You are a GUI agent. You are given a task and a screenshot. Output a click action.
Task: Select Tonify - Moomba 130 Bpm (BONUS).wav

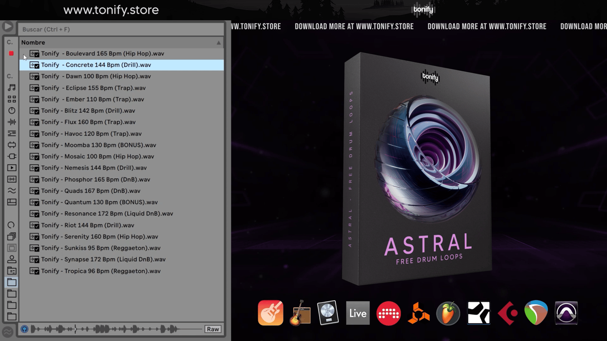121,145
